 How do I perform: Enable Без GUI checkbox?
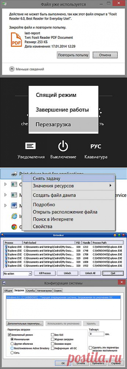tap(52, 334)
